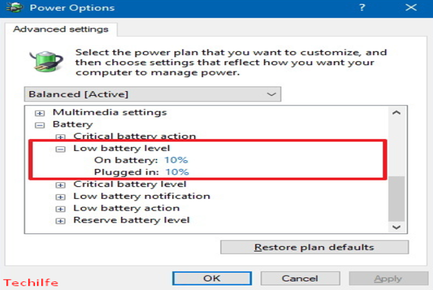Close the Power Options dialog
The width and height of the screenshot is (433, 290).
click(411, 8)
